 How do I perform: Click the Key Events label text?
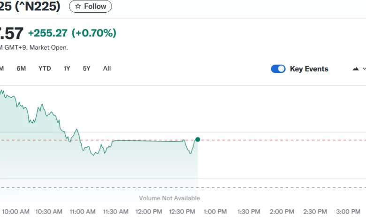point(309,69)
